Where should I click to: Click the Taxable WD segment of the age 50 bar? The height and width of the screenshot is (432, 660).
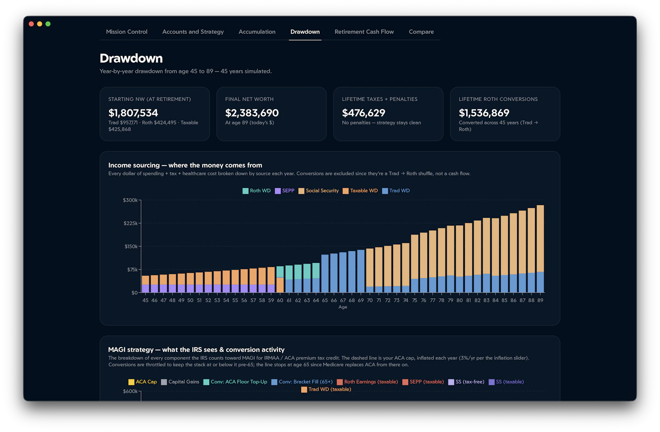coord(190,279)
